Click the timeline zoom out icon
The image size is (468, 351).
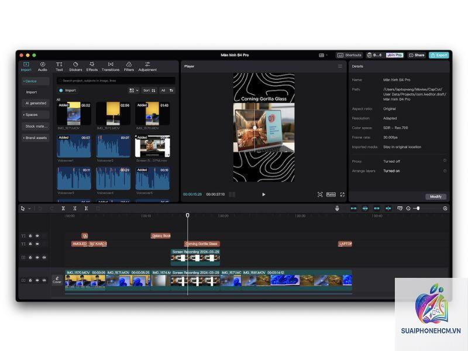(408, 209)
